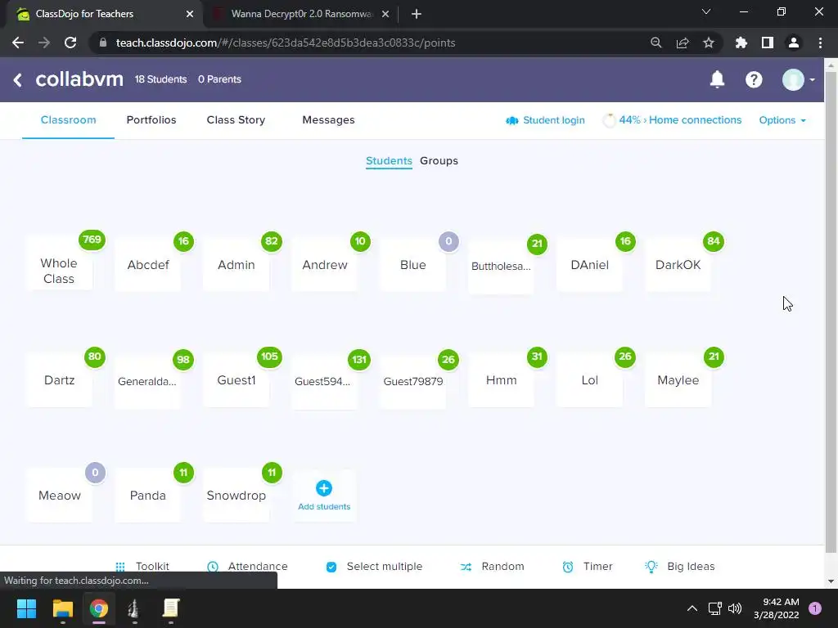The width and height of the screenshot is (838, 628).
Task: Open browser zoom magnifier icon
Action: point(656,43)
